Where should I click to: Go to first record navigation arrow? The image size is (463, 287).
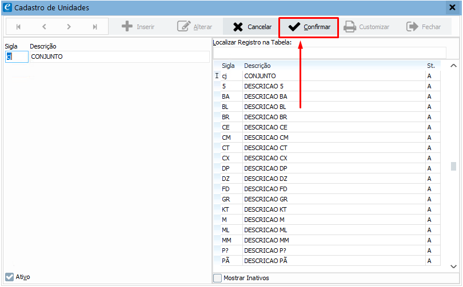point(19,27)
